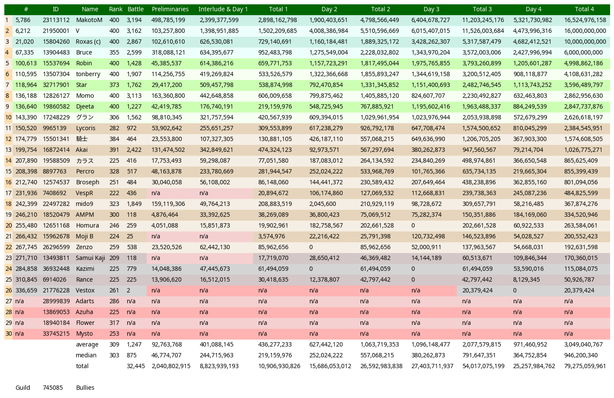The image size is (614, 398).
Task: Select ranking cell 5,786
Action: coord(23,20)
